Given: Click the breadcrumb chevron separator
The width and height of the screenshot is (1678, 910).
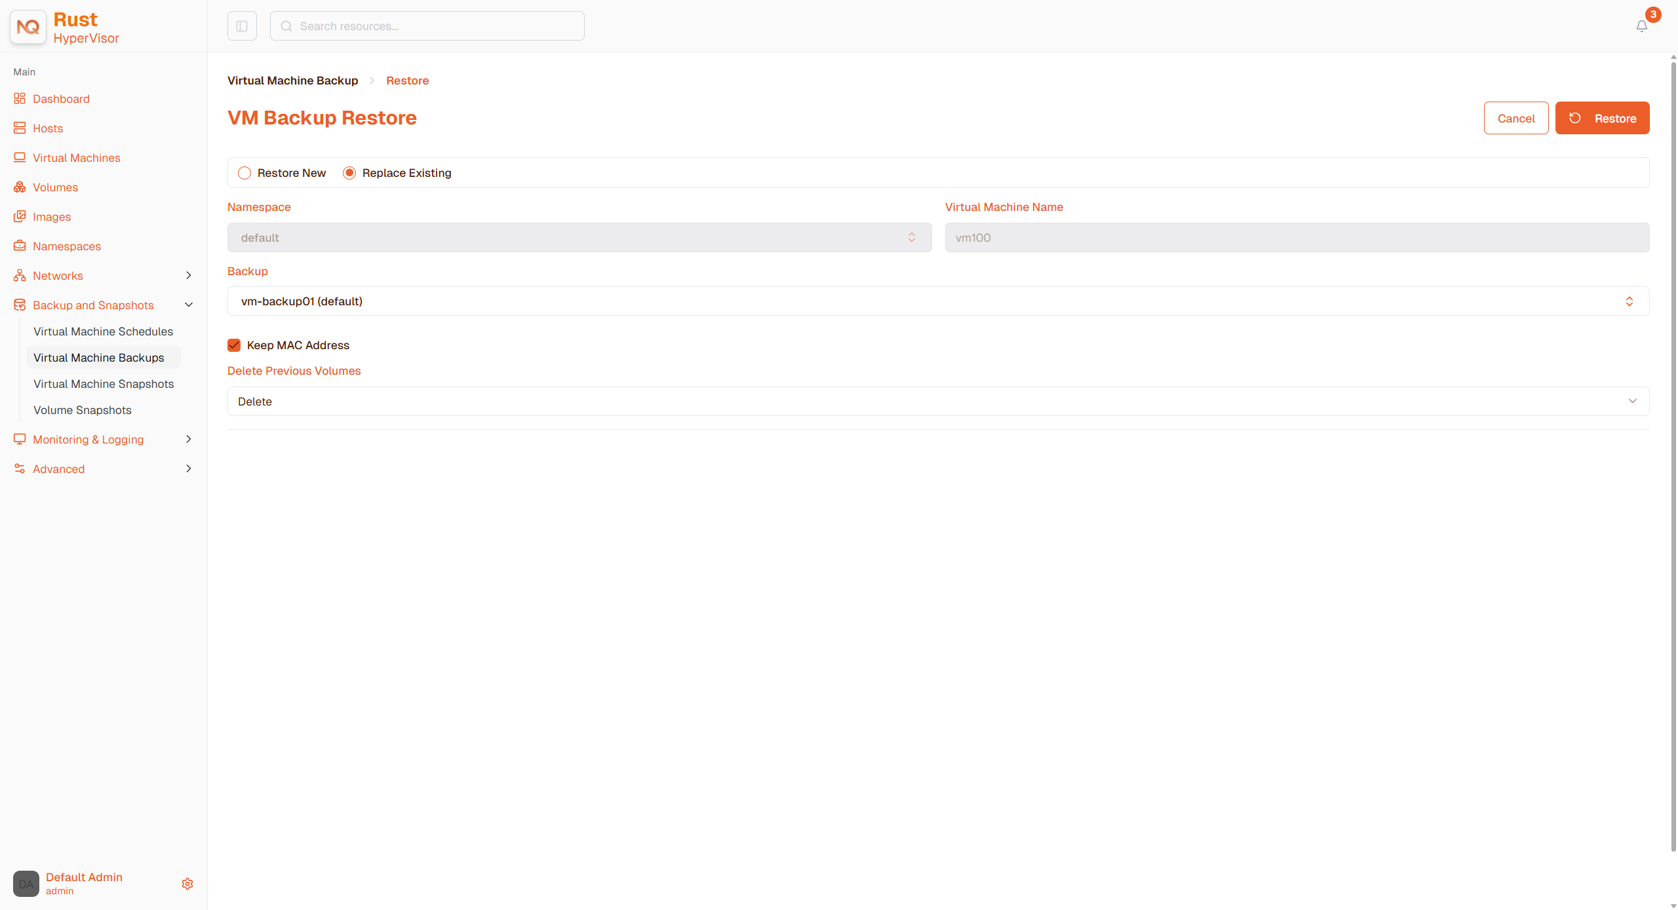Looking at the screenshot, I should [x=372, y=81].
